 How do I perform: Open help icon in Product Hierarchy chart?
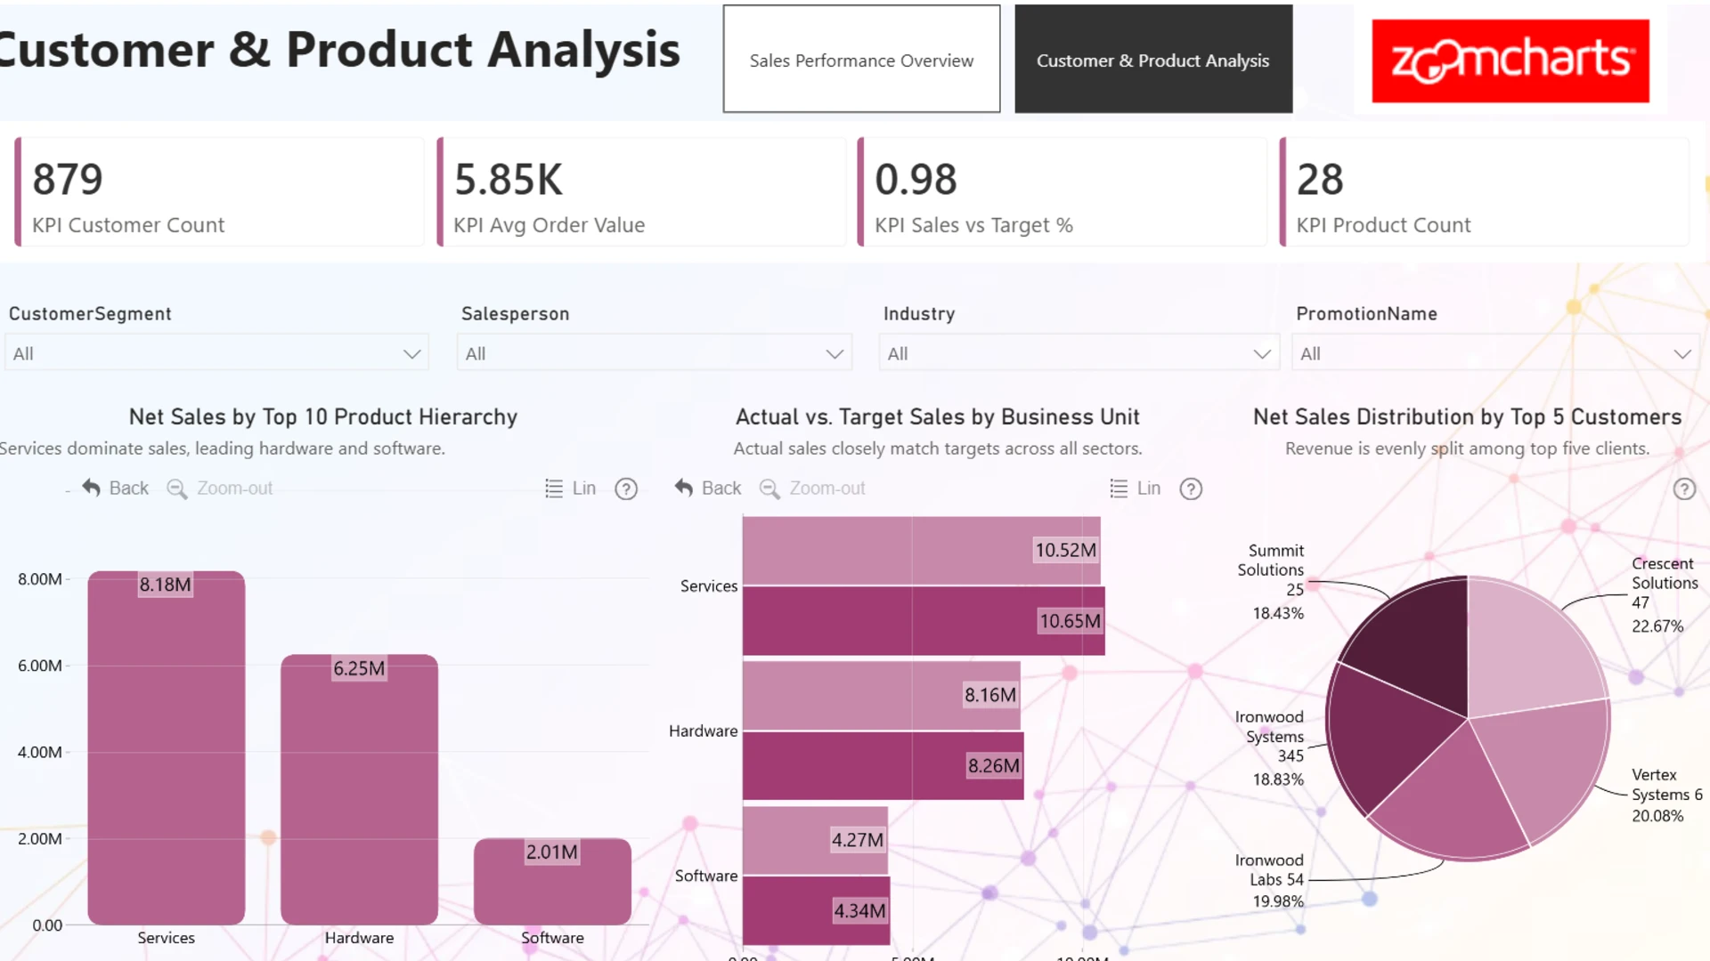point(626,489)
